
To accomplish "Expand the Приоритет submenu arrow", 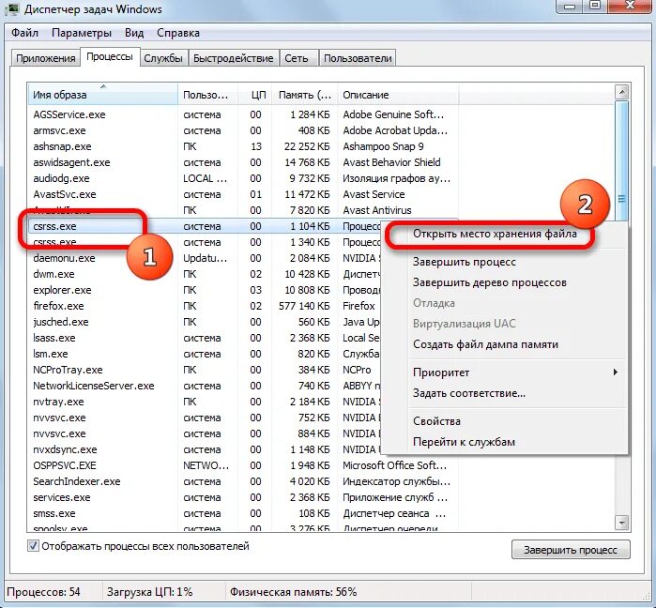I will (x=615, y=372).
